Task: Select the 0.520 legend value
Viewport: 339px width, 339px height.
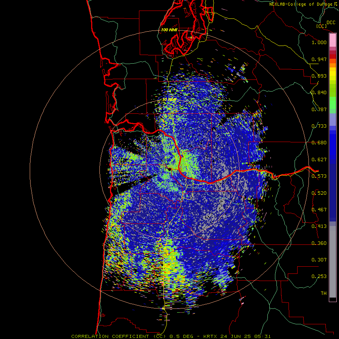Action: (x=319, y=193)
